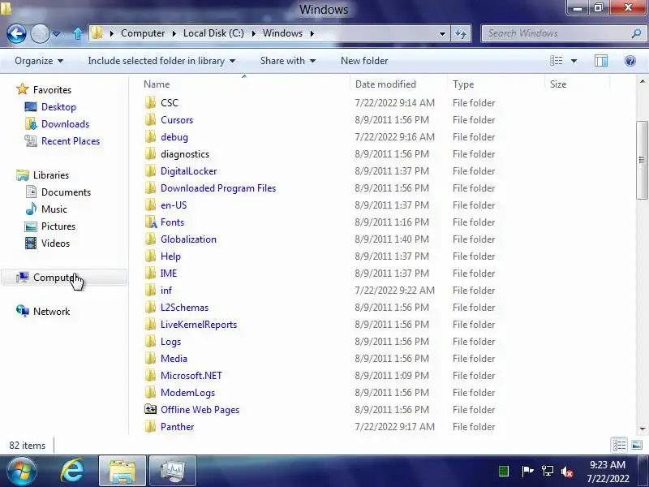Open the Organize menu

point(39,61)
